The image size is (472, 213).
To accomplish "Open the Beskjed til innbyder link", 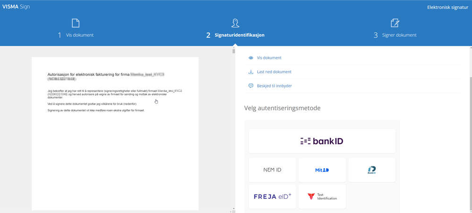I will tap(274, 86).
